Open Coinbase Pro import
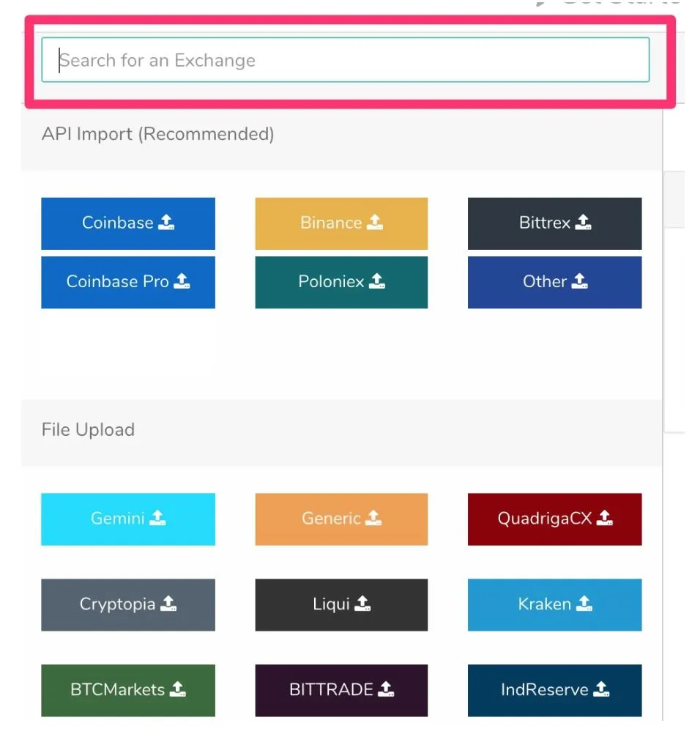The height and width of the screenshot is (742, 692). pos(128,282)
